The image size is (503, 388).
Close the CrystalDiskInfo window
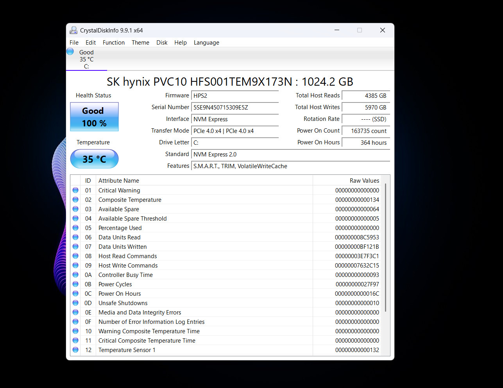tap(383, 30)
